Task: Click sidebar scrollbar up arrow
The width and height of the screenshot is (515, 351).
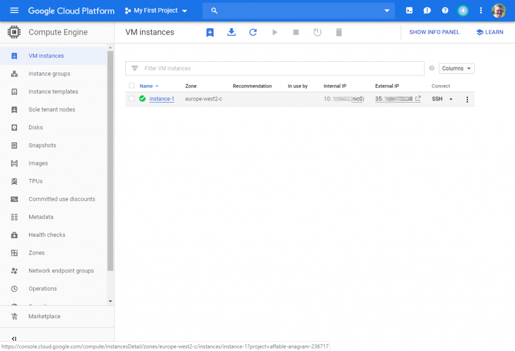Action: click(x=110, y=48)
